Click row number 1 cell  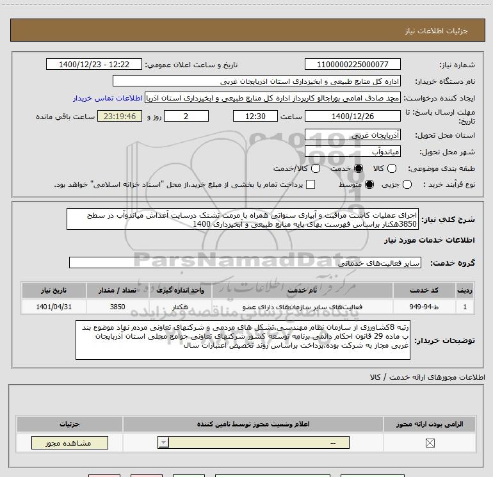point(465,307)
